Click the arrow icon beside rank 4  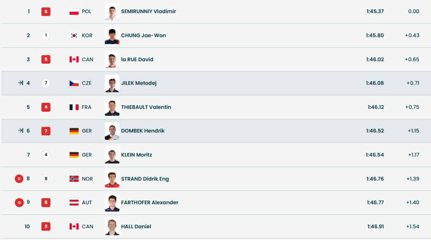[20, 83]
